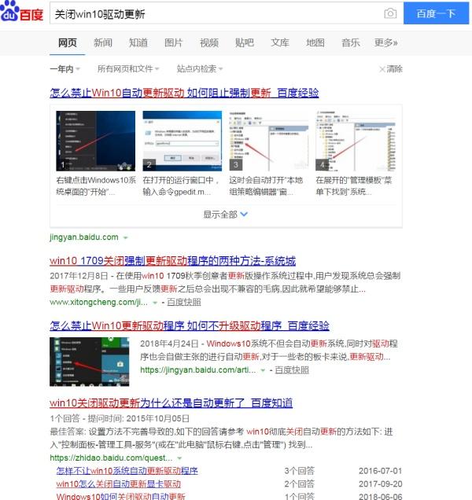Open step 2 run dialog thumbnail
The height and width of the screenshot is (500, 472).
182,141
